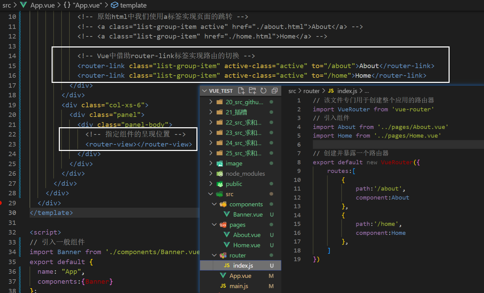Image resolution: width=484 pixels, height=293 pixels.
Task: Click the Vue icon beside App.vue in explorer
Action: tap(223, 276)
